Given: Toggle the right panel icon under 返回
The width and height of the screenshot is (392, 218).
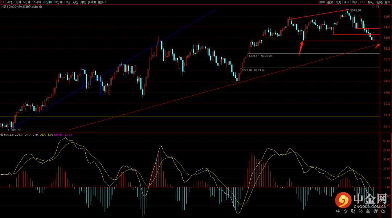Looking at the screenshot, I should point(377,7).
